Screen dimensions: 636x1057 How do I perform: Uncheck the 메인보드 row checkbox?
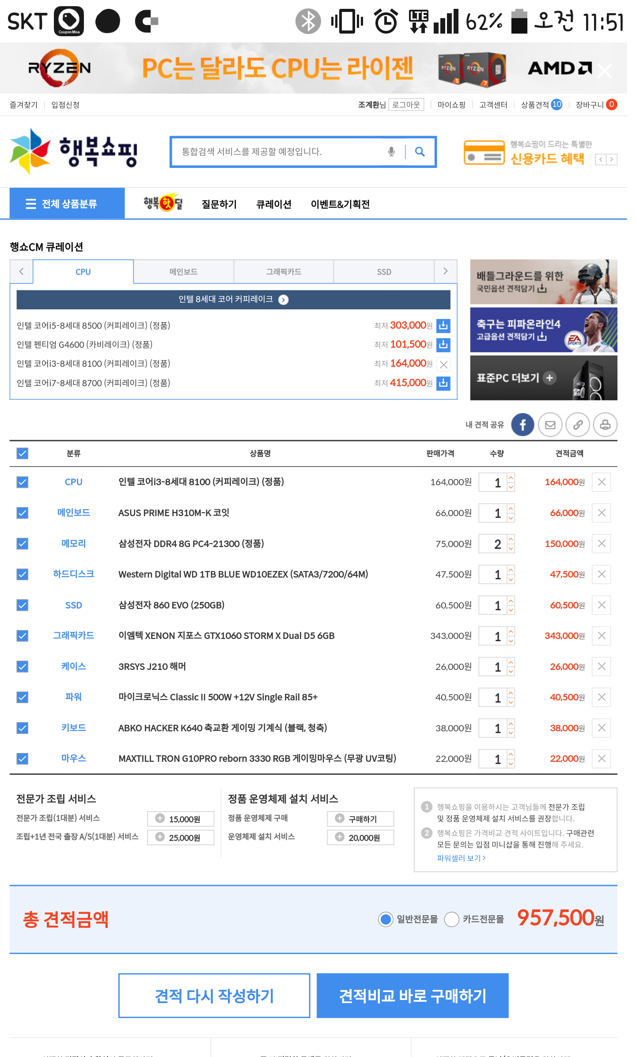pyautogui.click(x=23, y=513)
